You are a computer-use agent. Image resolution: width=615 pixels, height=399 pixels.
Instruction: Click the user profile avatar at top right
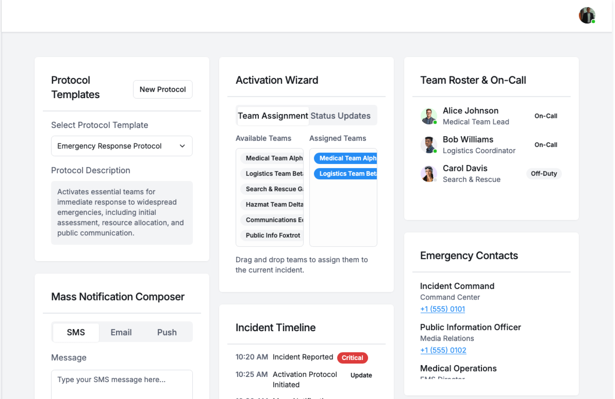(586, 15)
